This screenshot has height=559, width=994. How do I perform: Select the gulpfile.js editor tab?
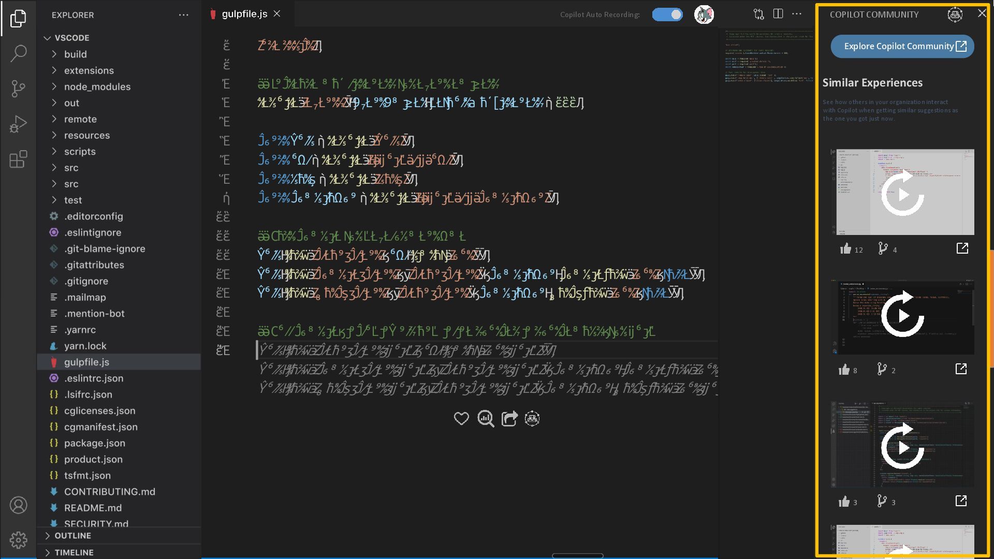(244, 14)
